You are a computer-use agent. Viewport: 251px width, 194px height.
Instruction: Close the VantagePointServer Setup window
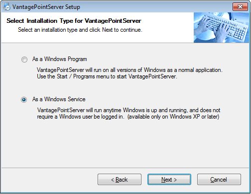point(240,7)
